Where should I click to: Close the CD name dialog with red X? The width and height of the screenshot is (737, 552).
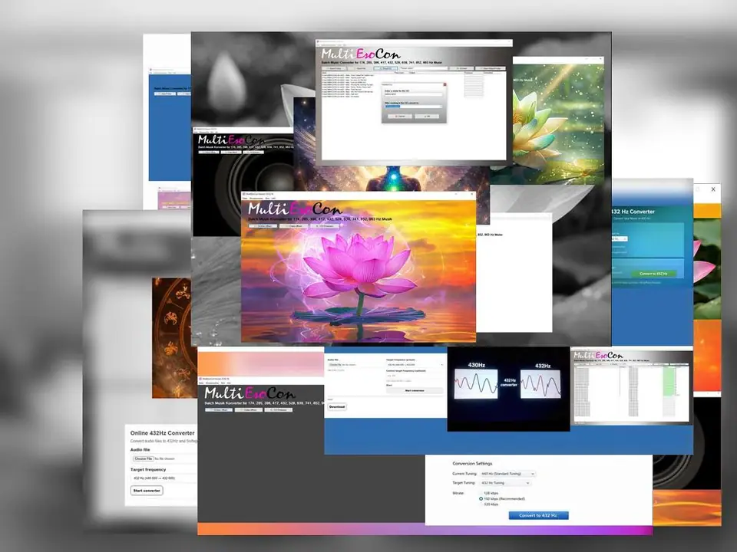[x=444, y=84]
